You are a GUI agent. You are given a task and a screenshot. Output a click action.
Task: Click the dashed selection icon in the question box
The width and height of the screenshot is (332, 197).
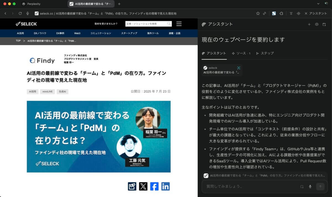pos(302,187)
